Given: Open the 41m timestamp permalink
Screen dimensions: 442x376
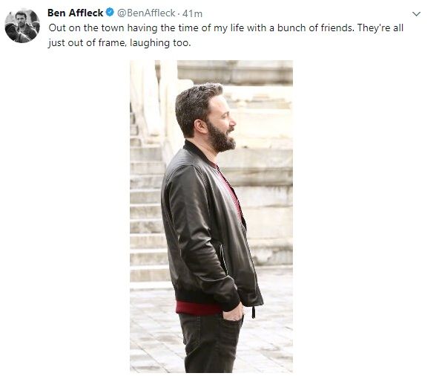Looking at the screenshot, I should click(192, 13).
